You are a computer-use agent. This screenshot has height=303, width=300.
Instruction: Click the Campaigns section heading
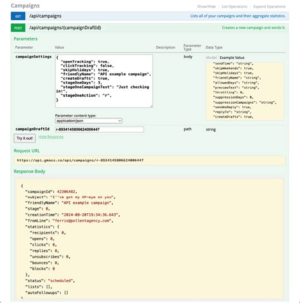pyautogui.click(x=25, y=6)
